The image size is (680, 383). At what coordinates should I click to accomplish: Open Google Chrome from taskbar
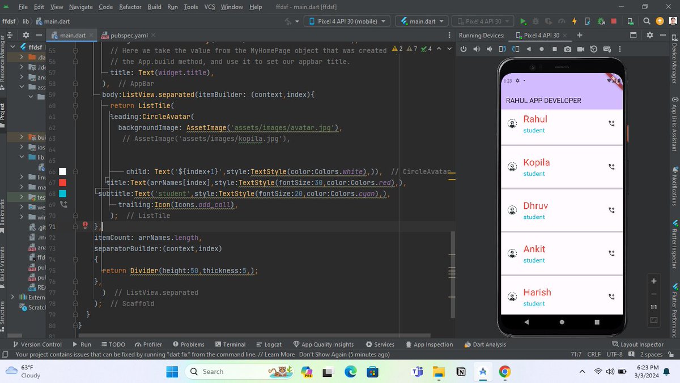[x=505, y=372]
